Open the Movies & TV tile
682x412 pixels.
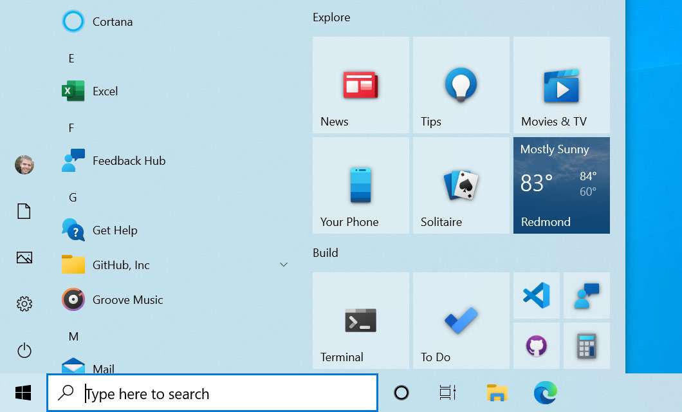tap(562, 85)
